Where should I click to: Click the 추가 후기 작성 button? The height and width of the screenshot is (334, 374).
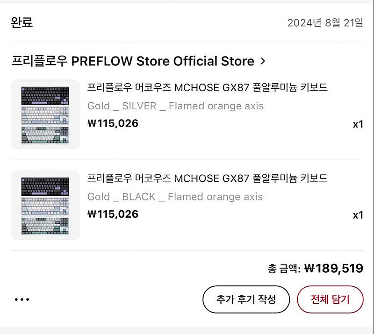point(246,299)
